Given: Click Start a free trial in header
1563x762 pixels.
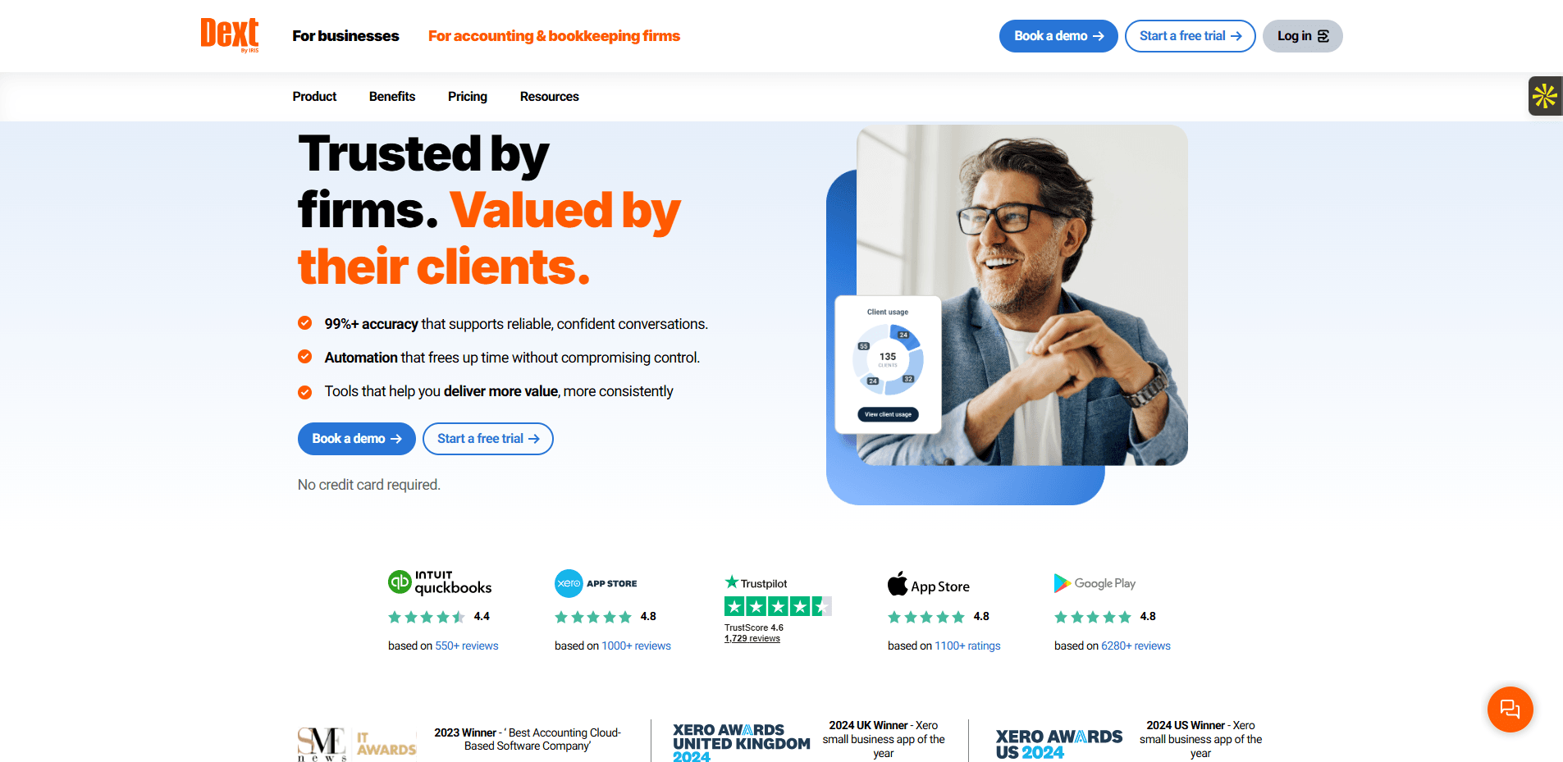Looking at the screenshot, I should [x=1190, y=36].
